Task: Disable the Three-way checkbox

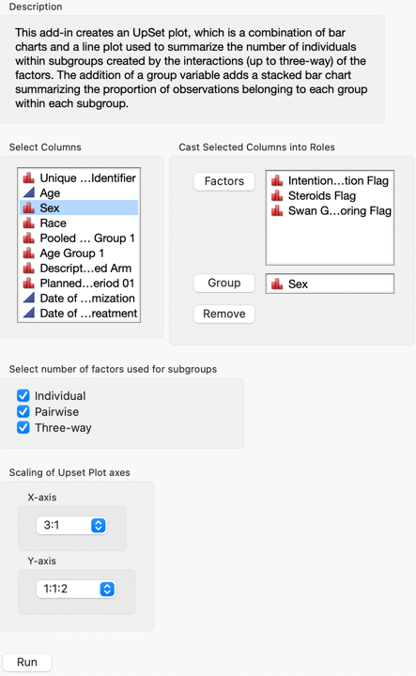Action: tap(23, 427)
